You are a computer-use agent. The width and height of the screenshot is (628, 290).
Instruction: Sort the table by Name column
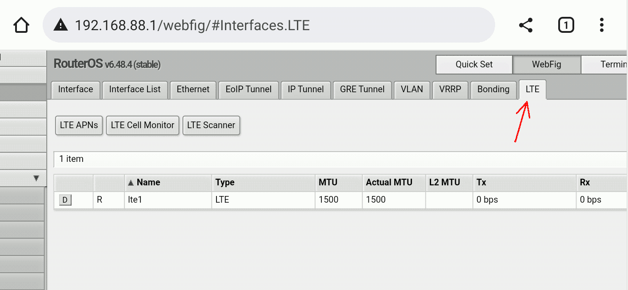coord(148,182)
